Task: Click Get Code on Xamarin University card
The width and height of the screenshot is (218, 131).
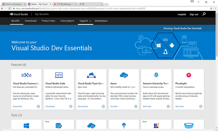Action: tap(147, 107)
